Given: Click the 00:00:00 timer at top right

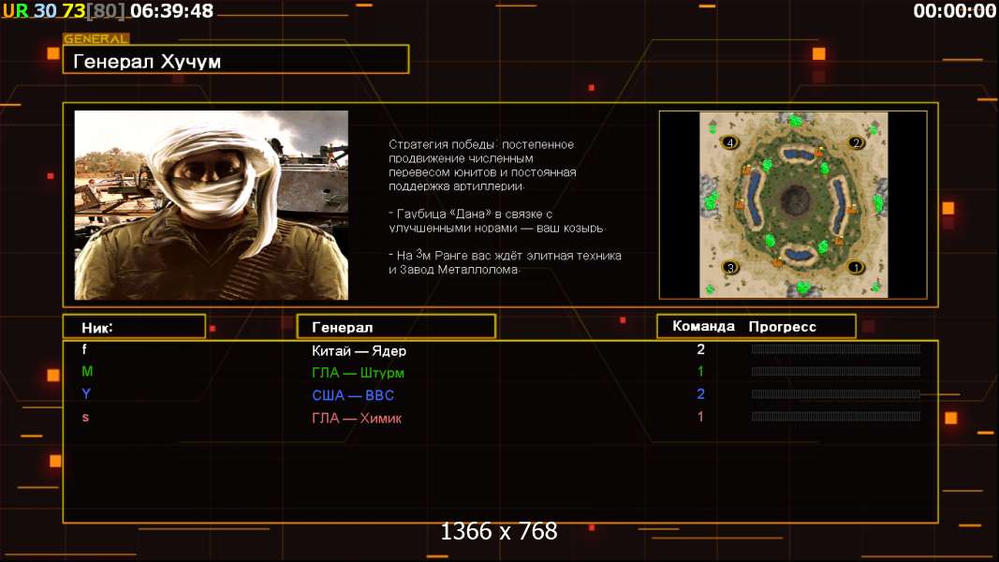Looking at the screenshot, I should tap(954, 11).
